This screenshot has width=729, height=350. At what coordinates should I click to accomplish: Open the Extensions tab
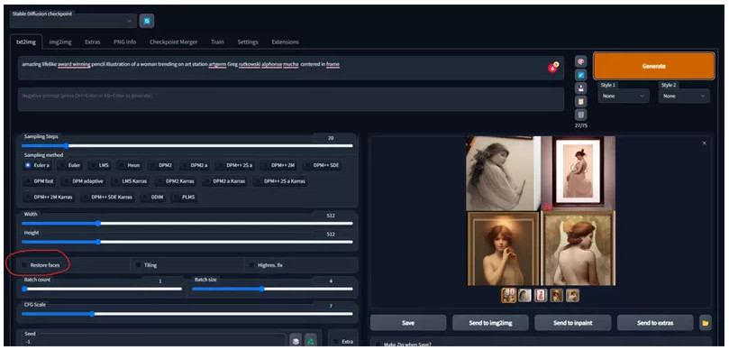[285, 41]
